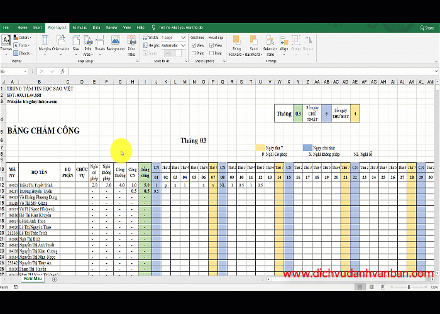Image resolution: width=440 pixels, height=314 pixels.
Task: Insert page Breaks
Action: tap(99, 45)
